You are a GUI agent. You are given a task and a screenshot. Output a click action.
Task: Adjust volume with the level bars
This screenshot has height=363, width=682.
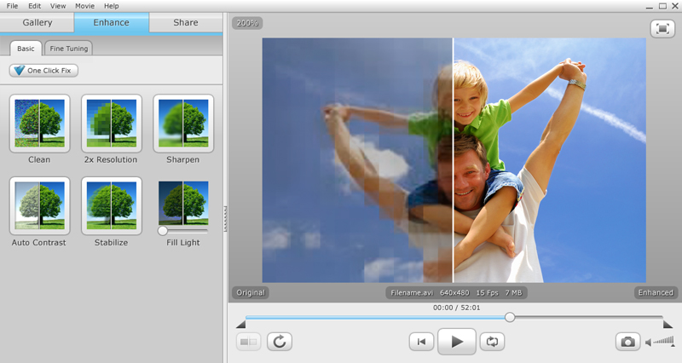click(x=664, y=341)
